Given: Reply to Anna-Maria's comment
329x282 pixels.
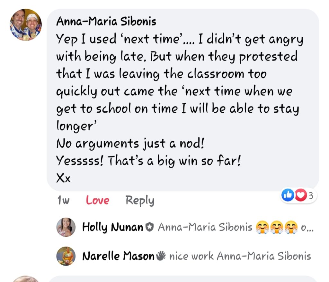Looking at the screenshot, I should tap(140, 201).
